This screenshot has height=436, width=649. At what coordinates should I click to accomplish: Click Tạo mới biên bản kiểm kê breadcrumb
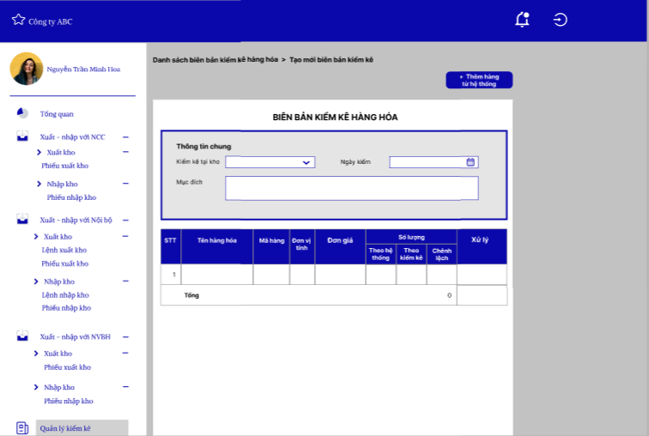331,59
